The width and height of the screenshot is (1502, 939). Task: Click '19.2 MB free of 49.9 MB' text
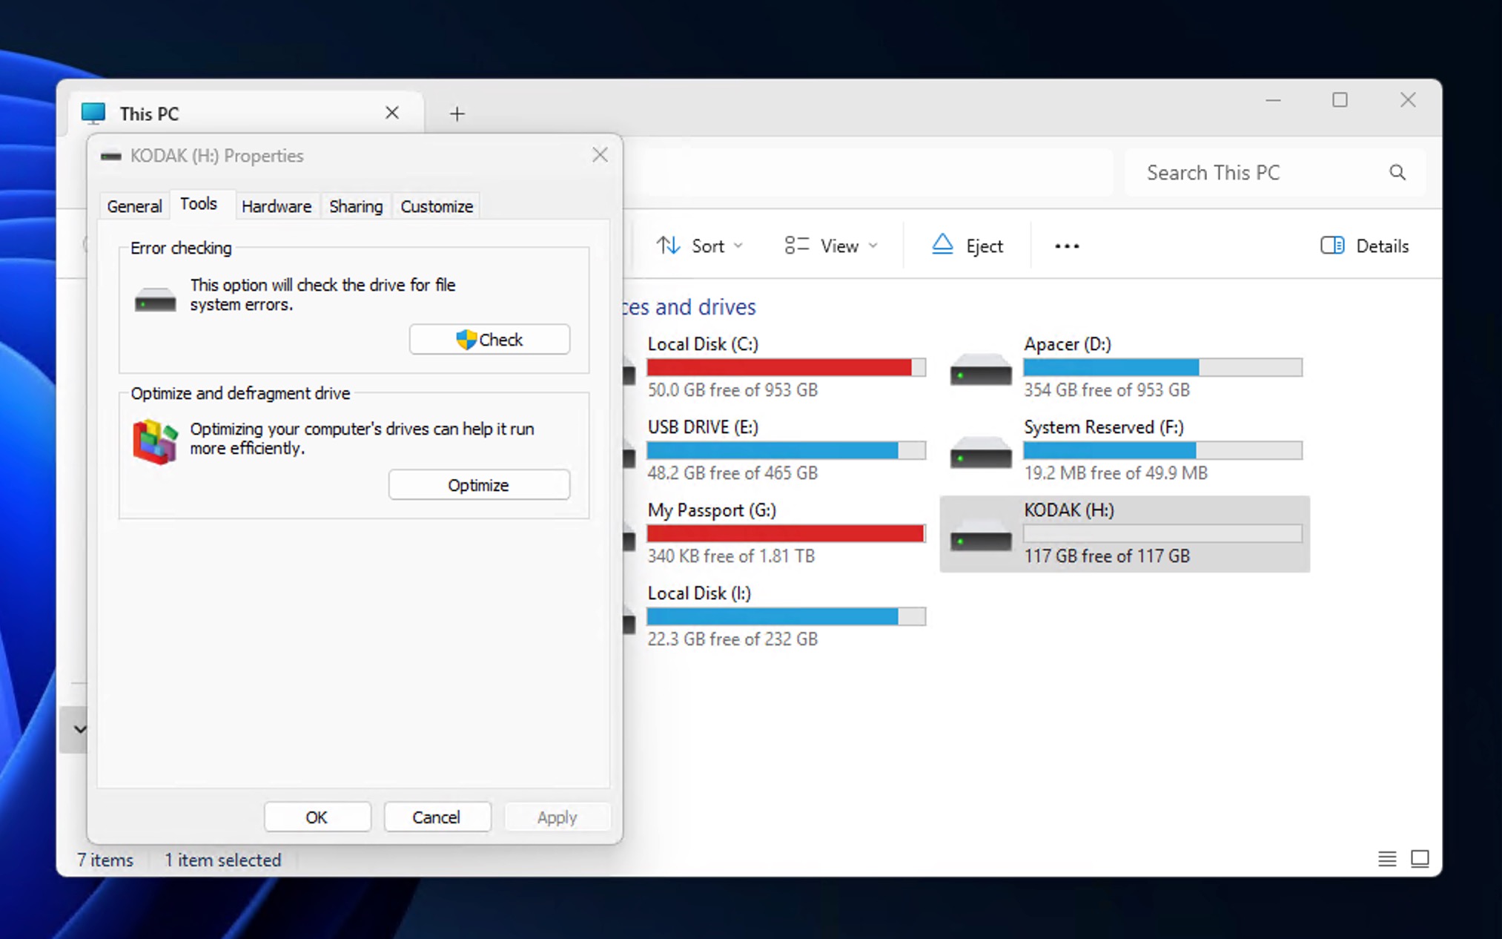coord(1116,473)
